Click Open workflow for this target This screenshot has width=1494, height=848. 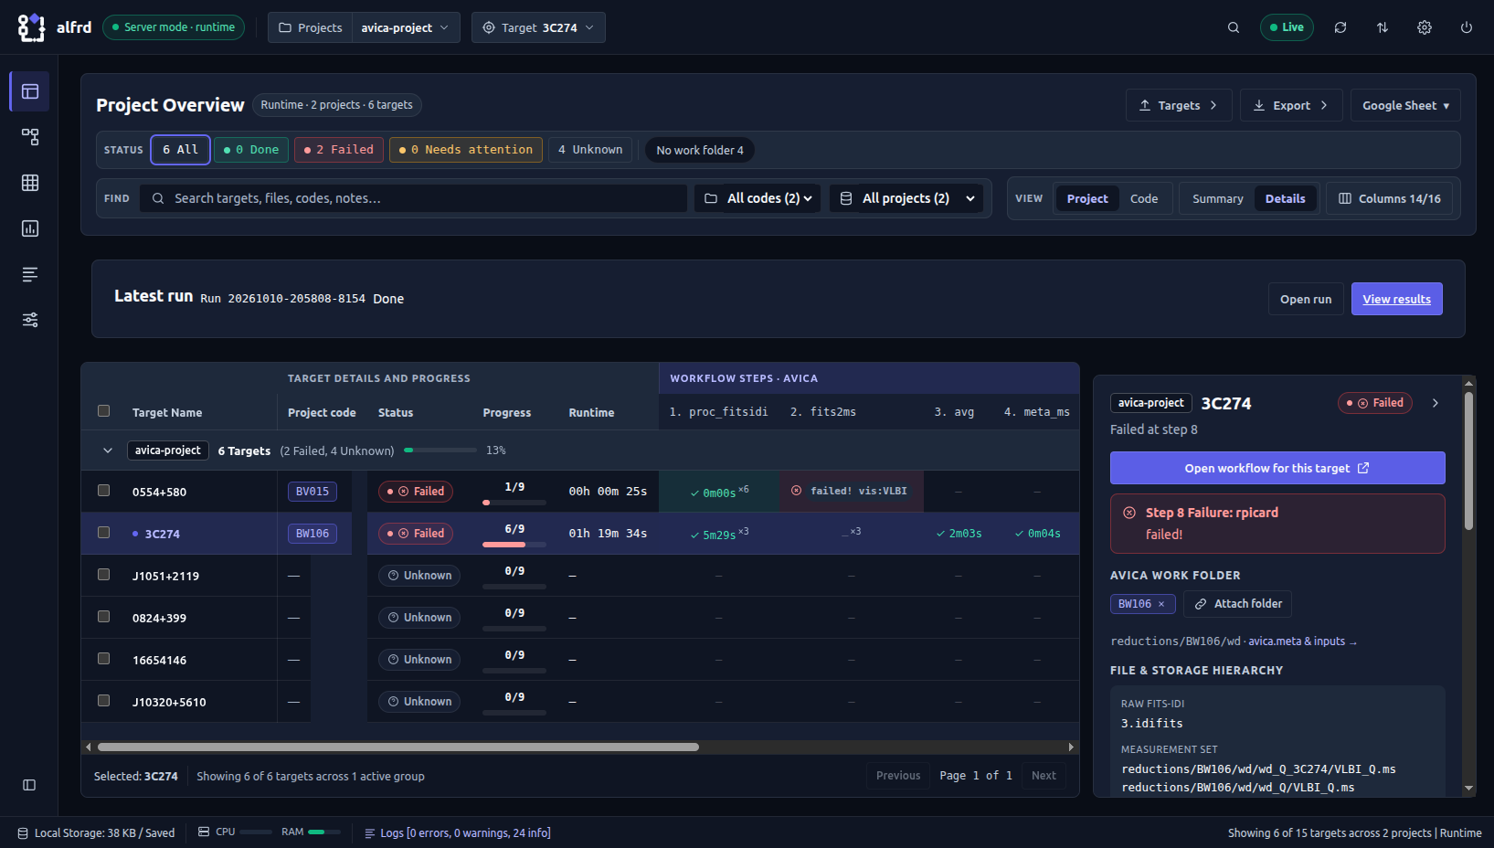coord(1277,468)
